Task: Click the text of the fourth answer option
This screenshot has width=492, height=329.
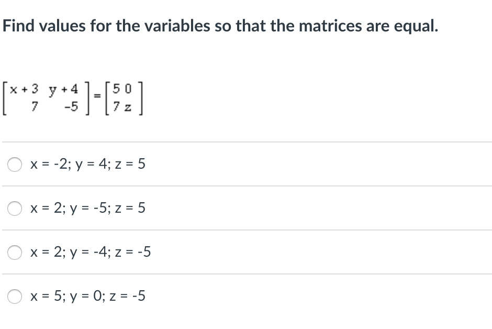Action: pyautogui.click(x=87, y=296)
